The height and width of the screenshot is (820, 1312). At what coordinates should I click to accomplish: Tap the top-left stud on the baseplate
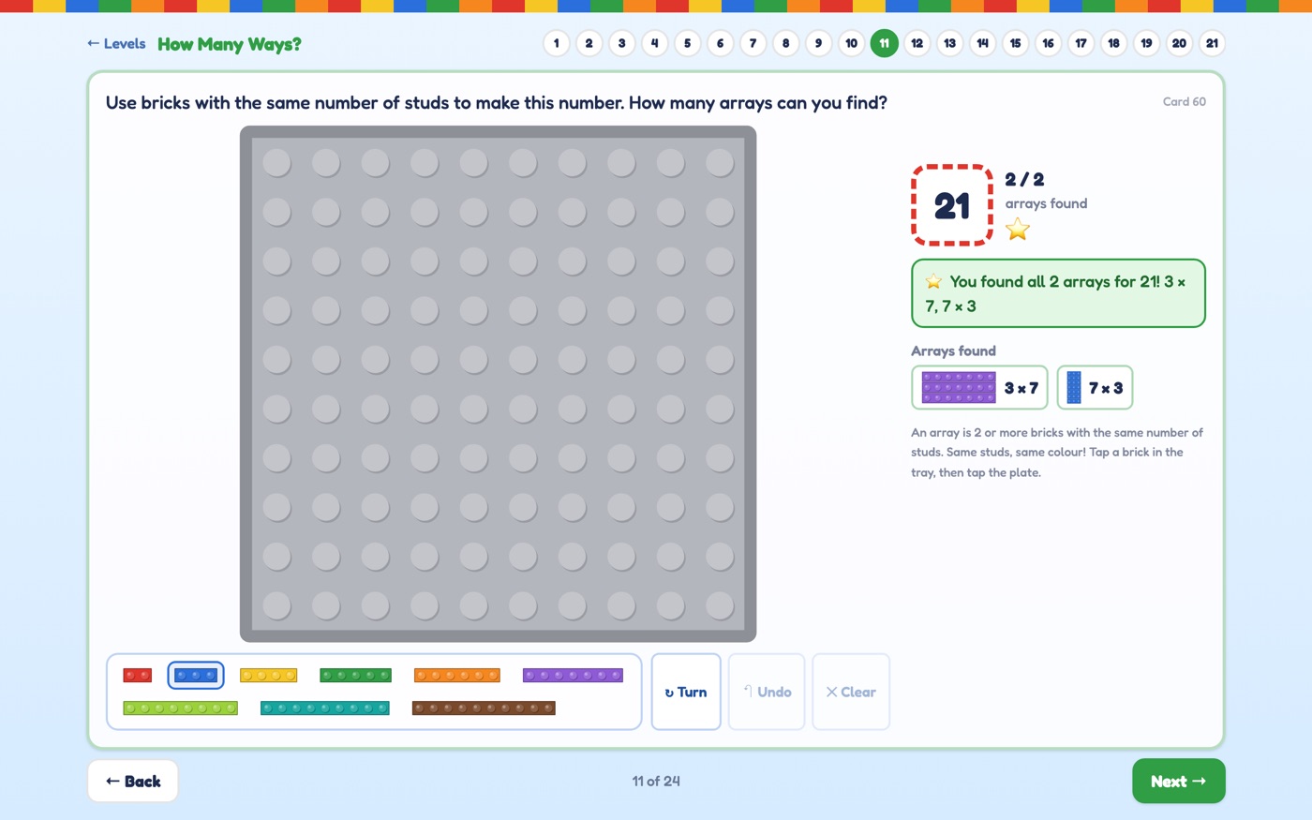point(276,163)
